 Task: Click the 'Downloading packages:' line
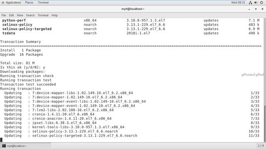pyautogui.click(x=23, y=72)
